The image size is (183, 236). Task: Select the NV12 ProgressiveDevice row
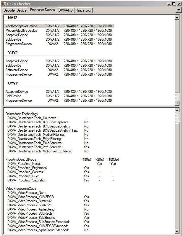tap(59, 44)
